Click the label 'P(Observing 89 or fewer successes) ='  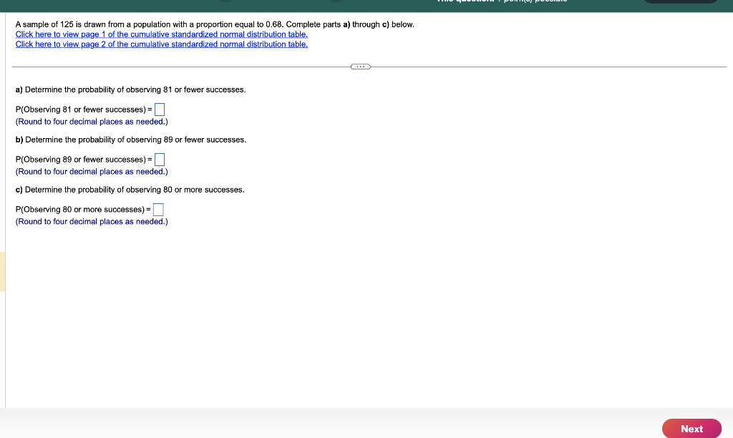pyautogui.click(x=84, y=160)
